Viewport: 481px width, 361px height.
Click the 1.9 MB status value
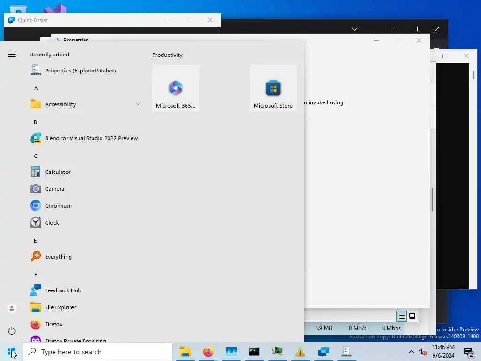point(324,328)
